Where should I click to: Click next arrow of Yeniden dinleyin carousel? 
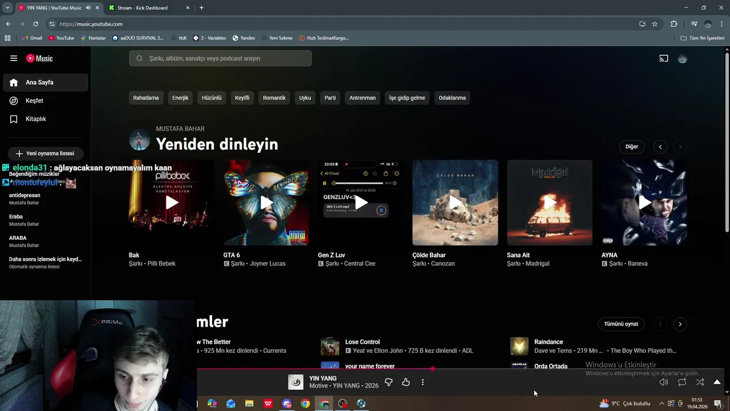(x=680, y=147)
